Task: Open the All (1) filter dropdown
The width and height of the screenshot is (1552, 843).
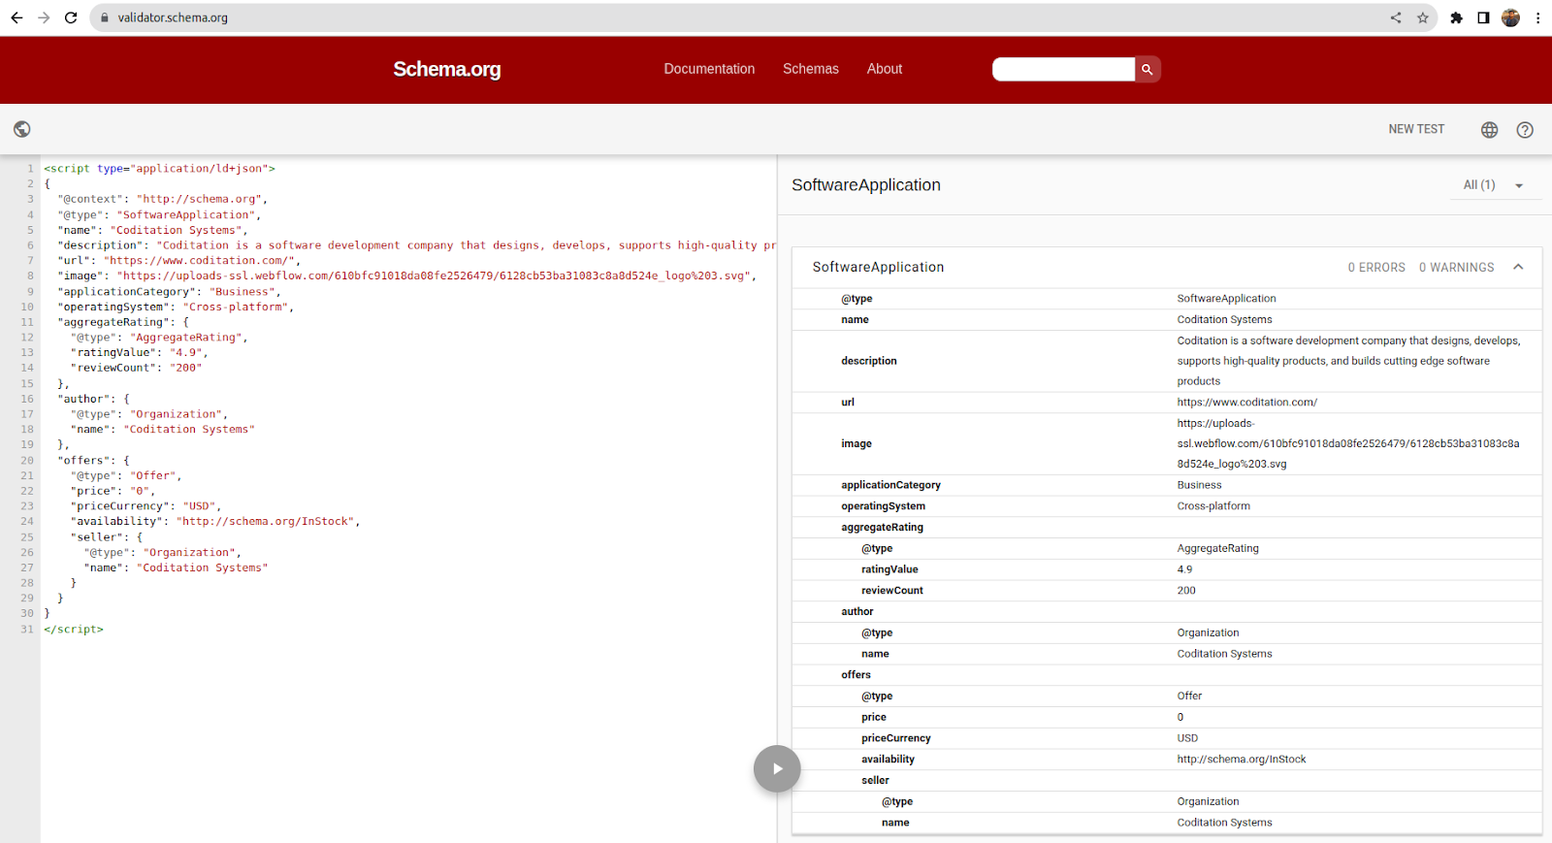Action: 1495,185
